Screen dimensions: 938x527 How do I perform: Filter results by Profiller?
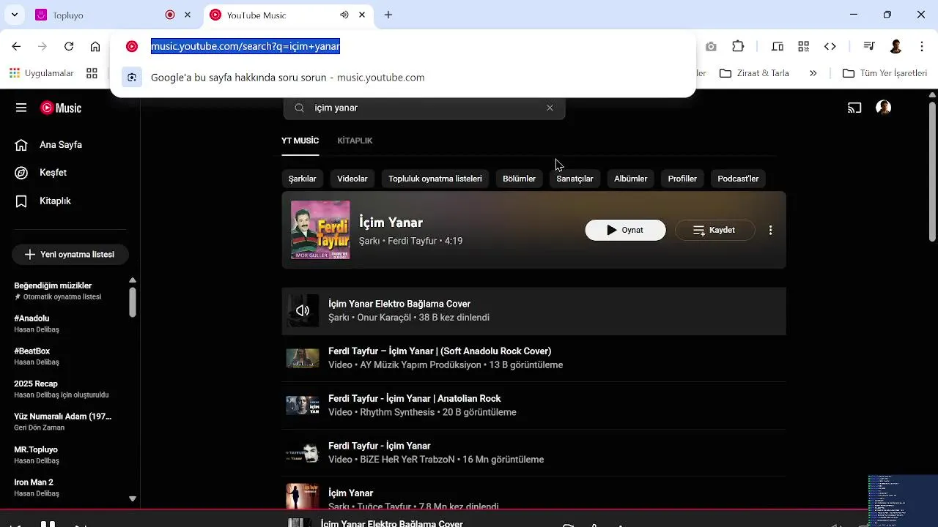point(682,179)
